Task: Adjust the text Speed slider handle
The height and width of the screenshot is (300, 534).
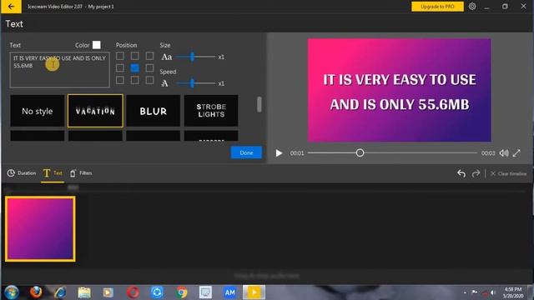Action: 193,83
